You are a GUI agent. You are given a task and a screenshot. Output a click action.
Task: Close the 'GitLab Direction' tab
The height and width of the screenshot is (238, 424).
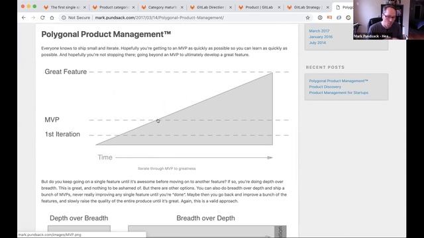tap(231, 7)
